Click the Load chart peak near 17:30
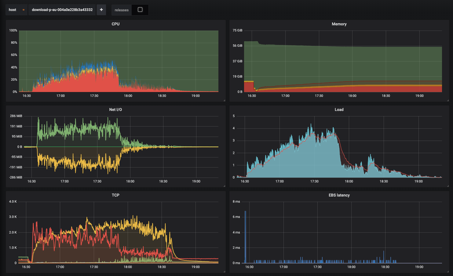Screen dimensions: 453x276 pyautogui.click(x=311, y=125)
